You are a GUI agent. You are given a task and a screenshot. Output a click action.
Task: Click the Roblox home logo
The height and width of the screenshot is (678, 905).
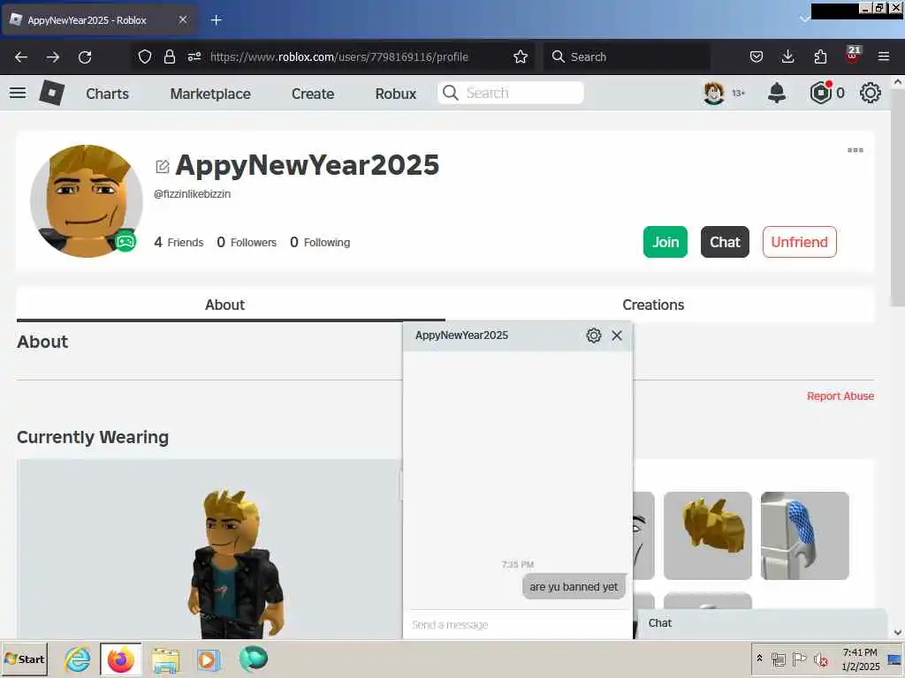point(51,93)
